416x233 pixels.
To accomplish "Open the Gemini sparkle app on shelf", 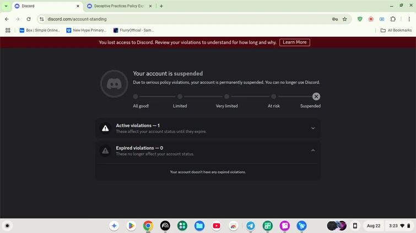I will tap(114, 226).
